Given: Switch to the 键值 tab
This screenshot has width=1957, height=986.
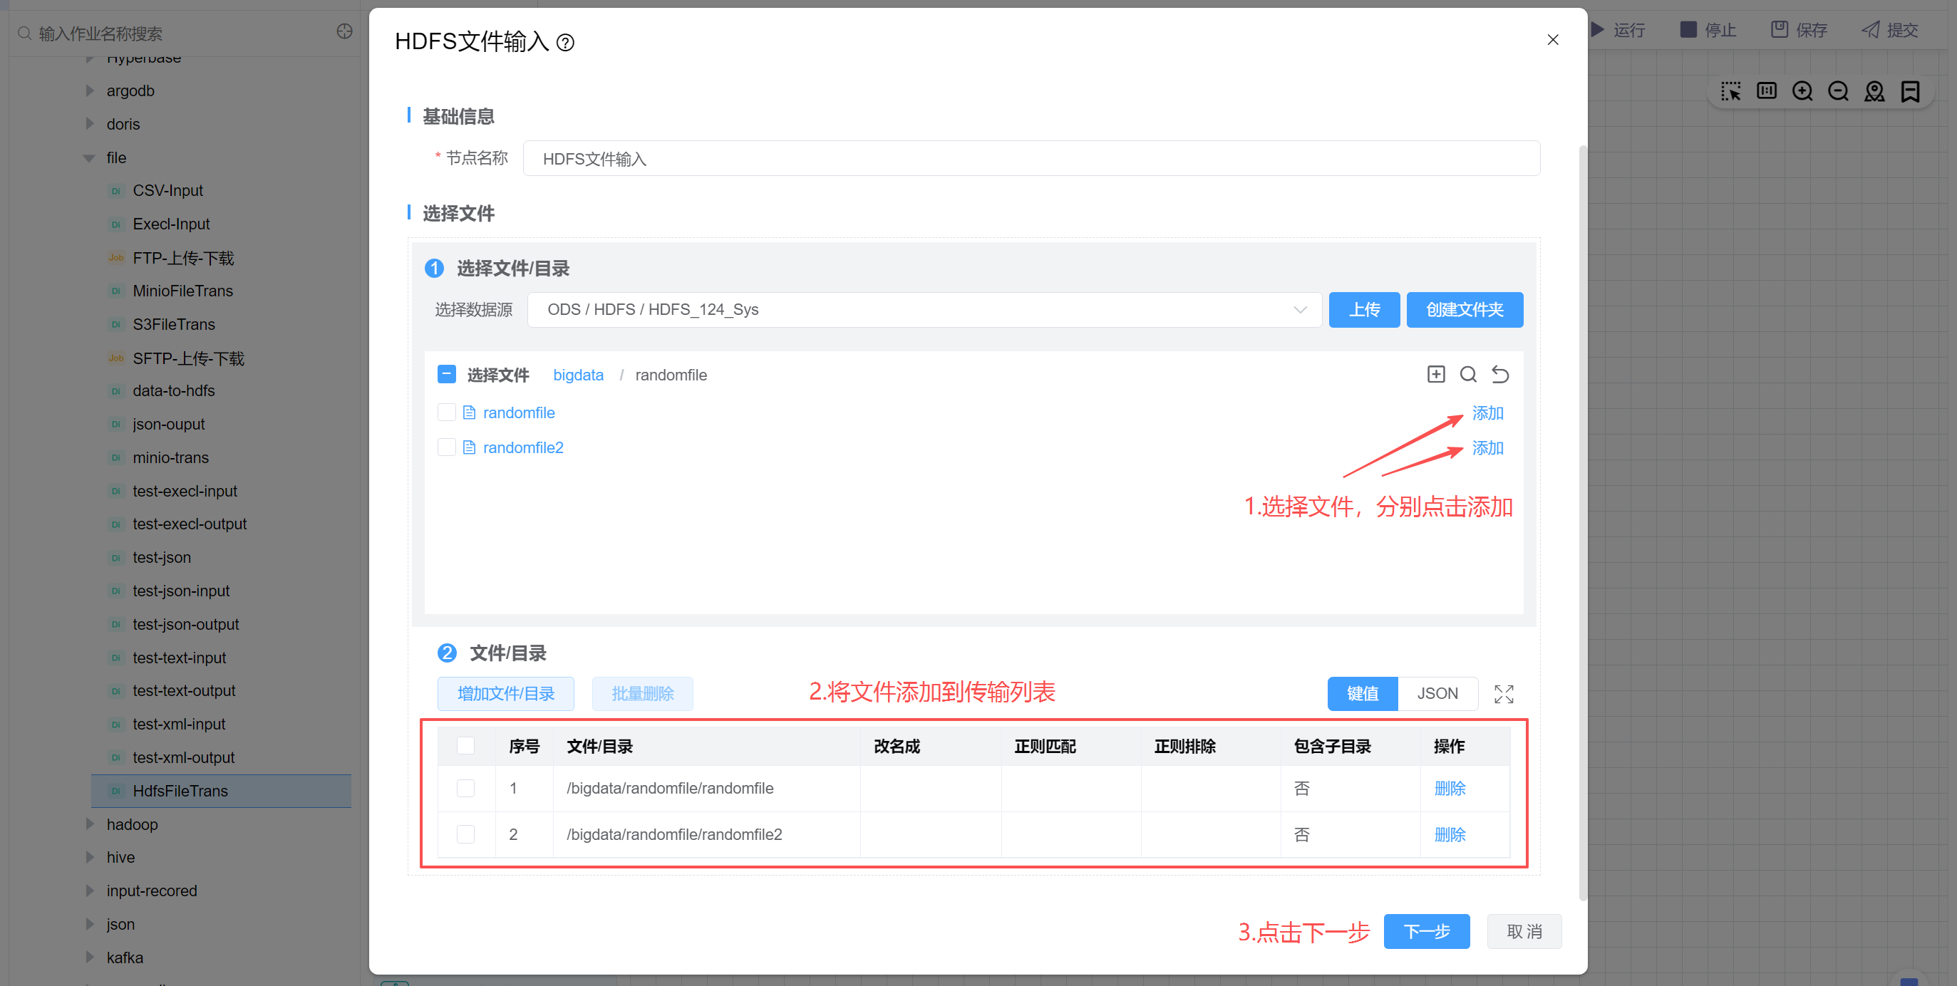Looking at the screenshot, I should pos(1362,693).
